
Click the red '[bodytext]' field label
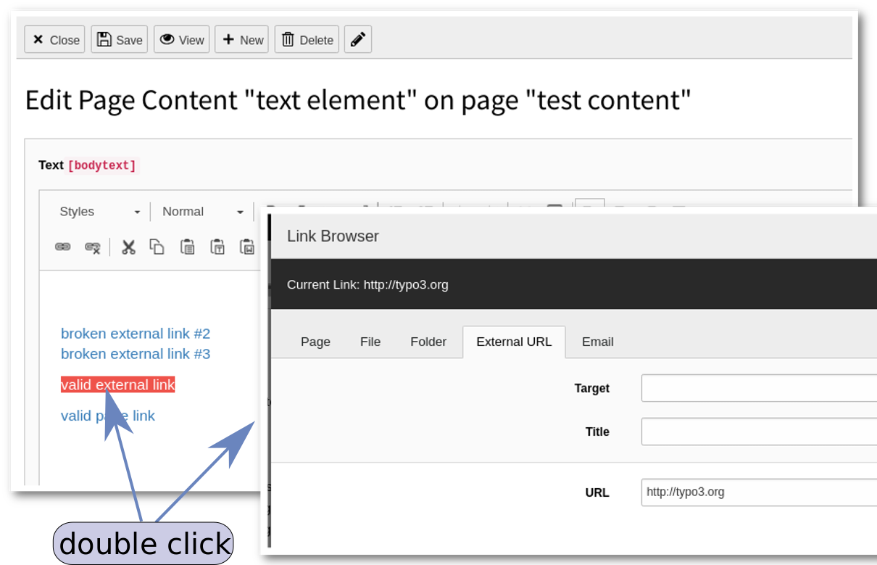[101, 165]
